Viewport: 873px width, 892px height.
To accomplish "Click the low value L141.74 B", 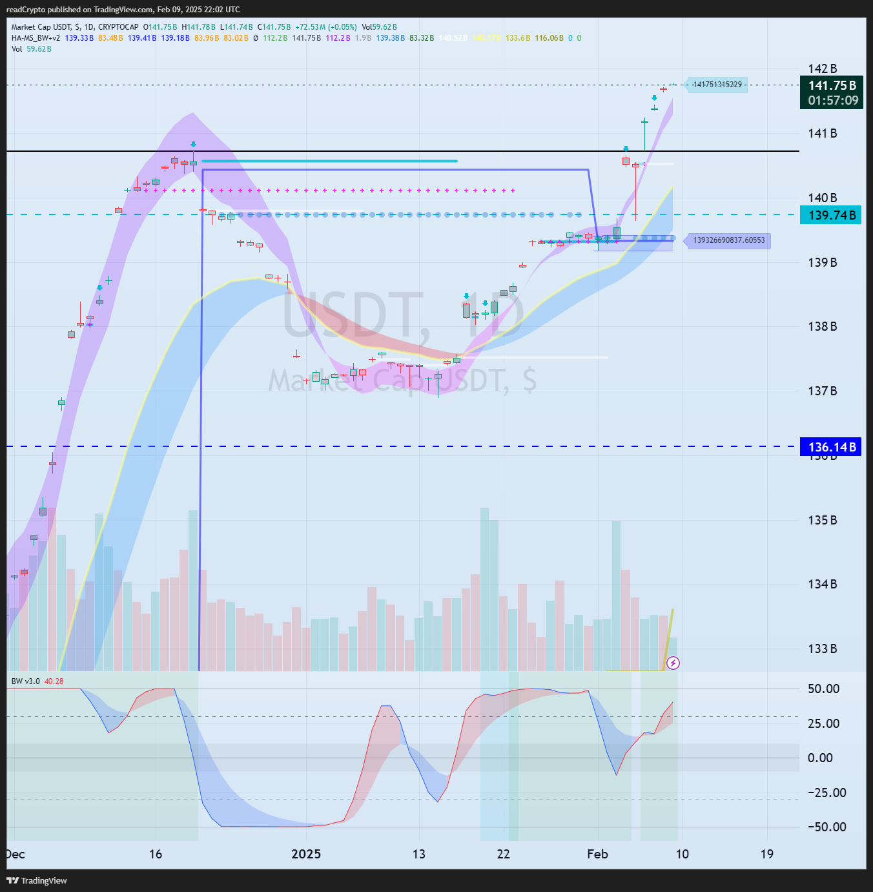I will pos(236,27).
